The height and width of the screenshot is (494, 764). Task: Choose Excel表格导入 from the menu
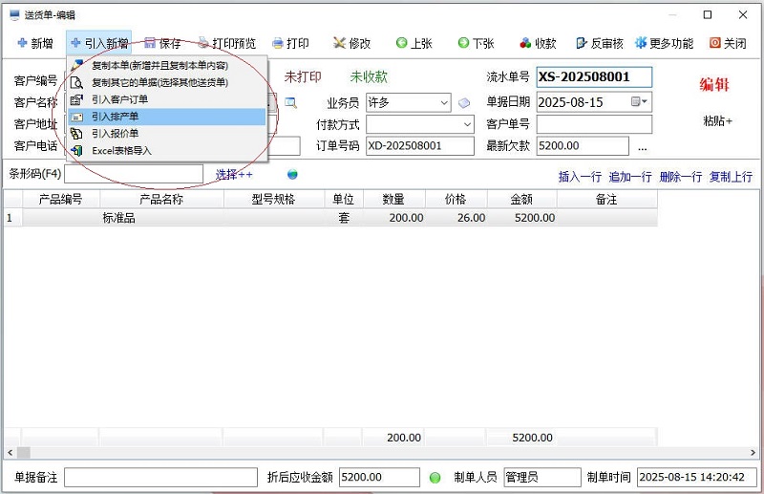pyautogui.click(x=167, y=151)
